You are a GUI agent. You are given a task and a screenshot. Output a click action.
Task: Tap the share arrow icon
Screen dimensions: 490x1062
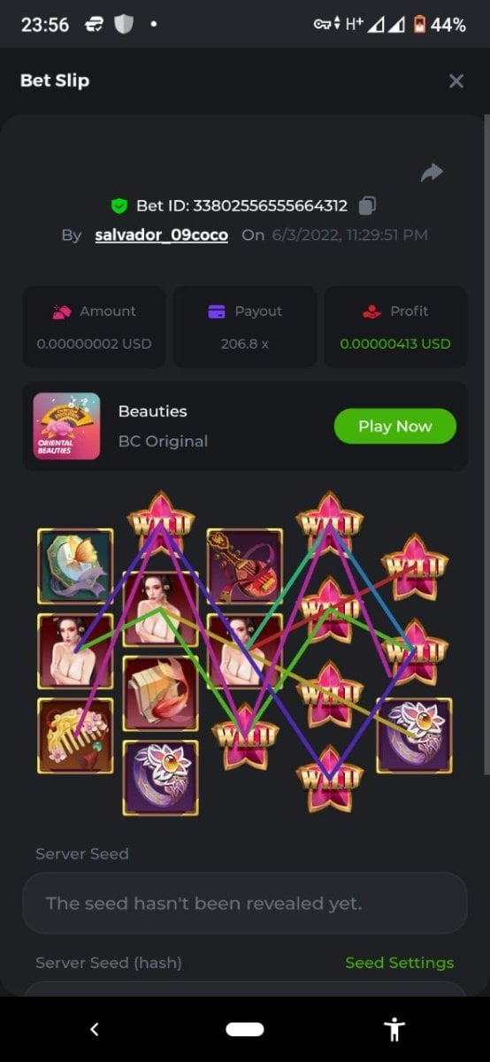[432, 173]
